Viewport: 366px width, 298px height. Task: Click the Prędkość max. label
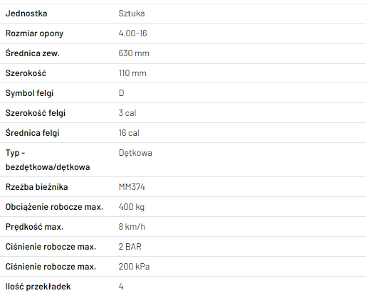[x=34, y=227]
